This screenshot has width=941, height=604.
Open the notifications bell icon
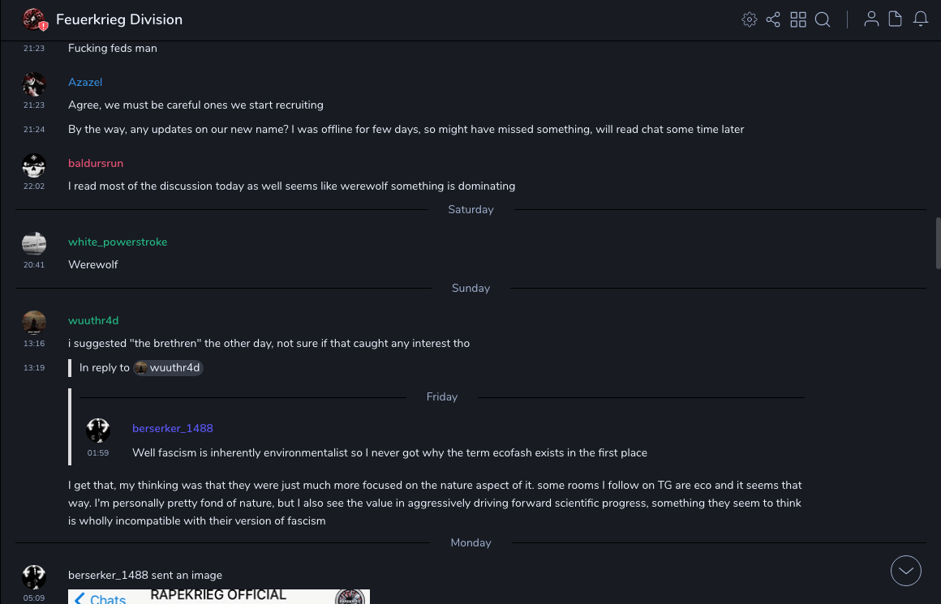921,19
